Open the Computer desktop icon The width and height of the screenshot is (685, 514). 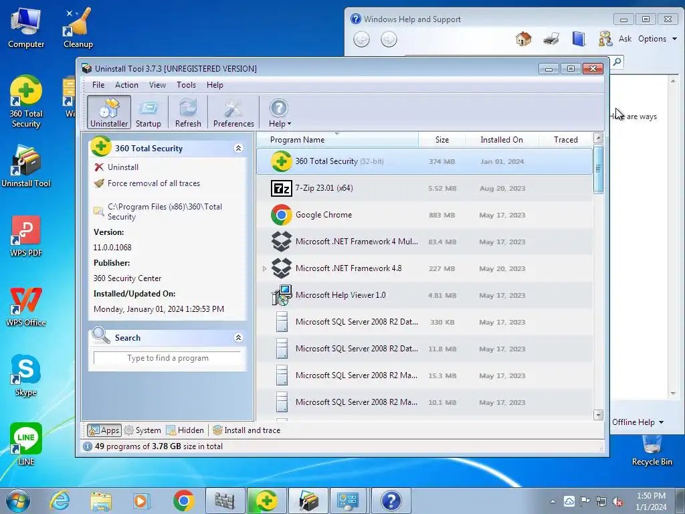pyautogui.click(x=26, y=28)
